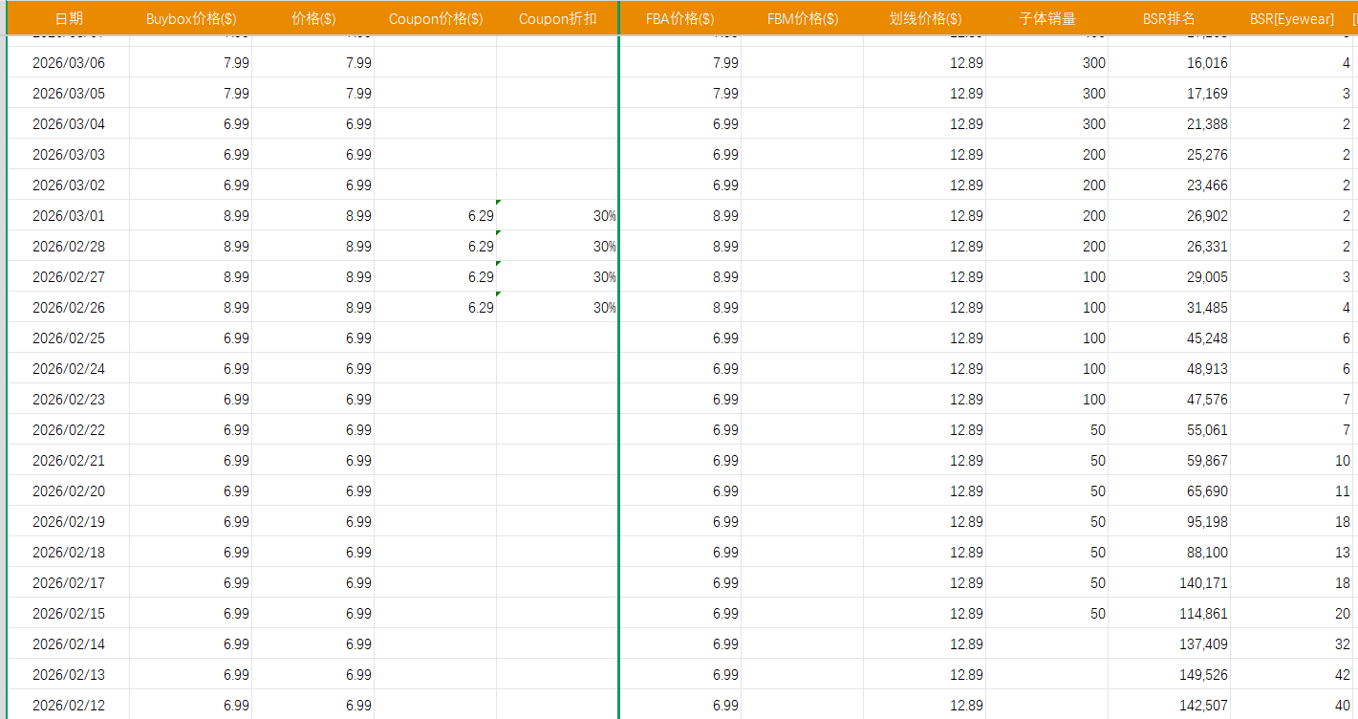1358x719 pixels.
Task: Click the Coupon折扣 column header
Action: pos(557,19)
